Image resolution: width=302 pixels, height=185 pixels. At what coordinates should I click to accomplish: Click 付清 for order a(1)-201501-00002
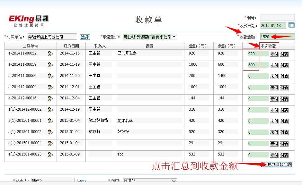click(x=284, y=133)
